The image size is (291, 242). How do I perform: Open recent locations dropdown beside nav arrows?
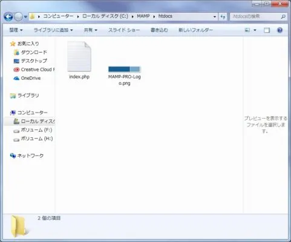click(25, 17)
